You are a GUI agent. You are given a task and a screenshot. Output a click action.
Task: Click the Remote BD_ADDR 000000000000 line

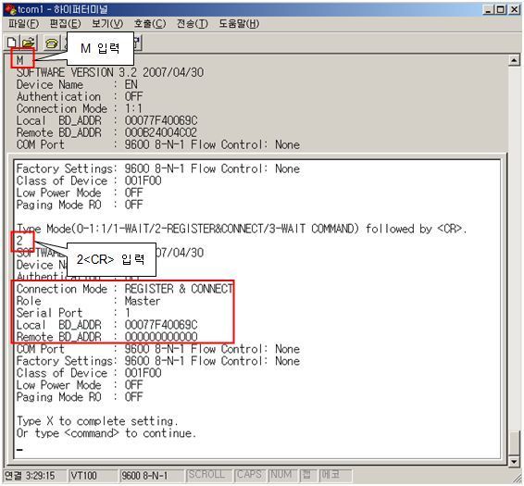[107, 337]
